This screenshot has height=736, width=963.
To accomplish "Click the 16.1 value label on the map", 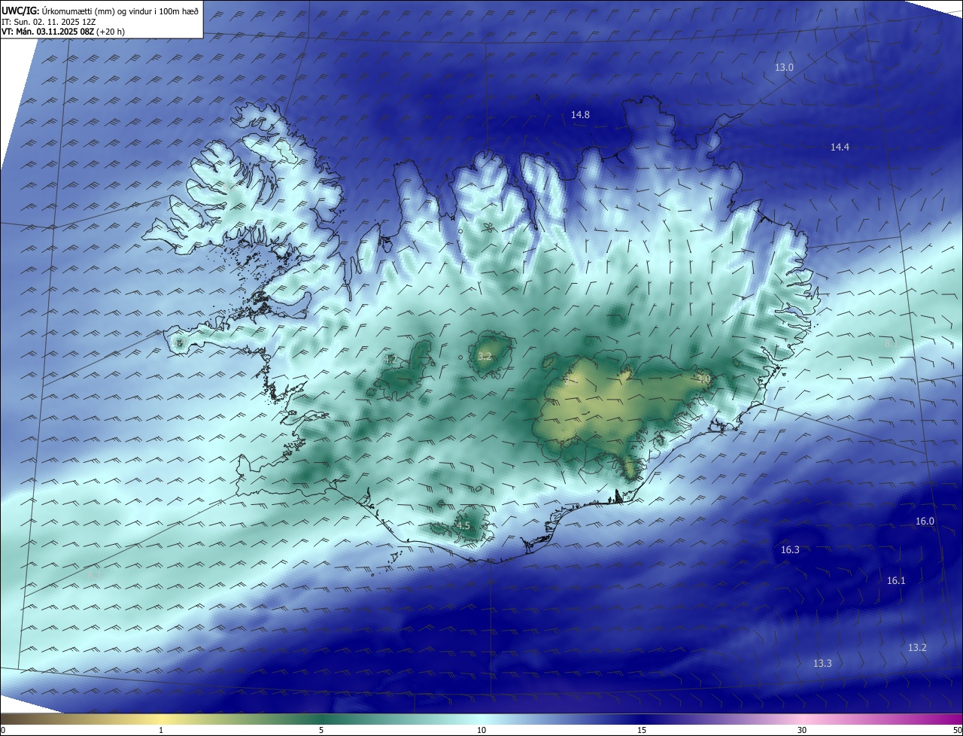I will [896, 581].
